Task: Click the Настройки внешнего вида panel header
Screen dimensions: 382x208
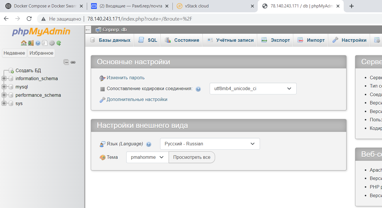Action: tap(218, 125)
